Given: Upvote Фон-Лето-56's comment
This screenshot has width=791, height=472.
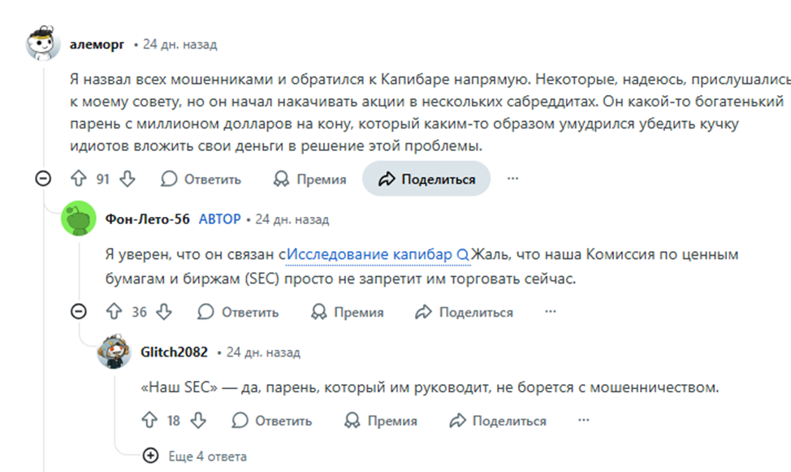Looking at the screenshot, I should point(114,312).
